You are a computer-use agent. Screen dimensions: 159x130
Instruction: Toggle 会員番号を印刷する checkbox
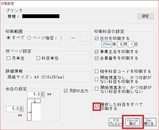coord(96,58)
